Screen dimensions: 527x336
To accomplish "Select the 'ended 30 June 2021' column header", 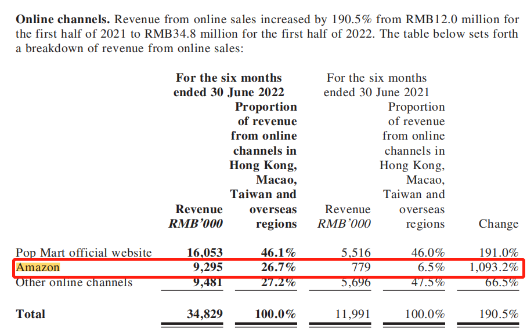I will click(376, 92).
